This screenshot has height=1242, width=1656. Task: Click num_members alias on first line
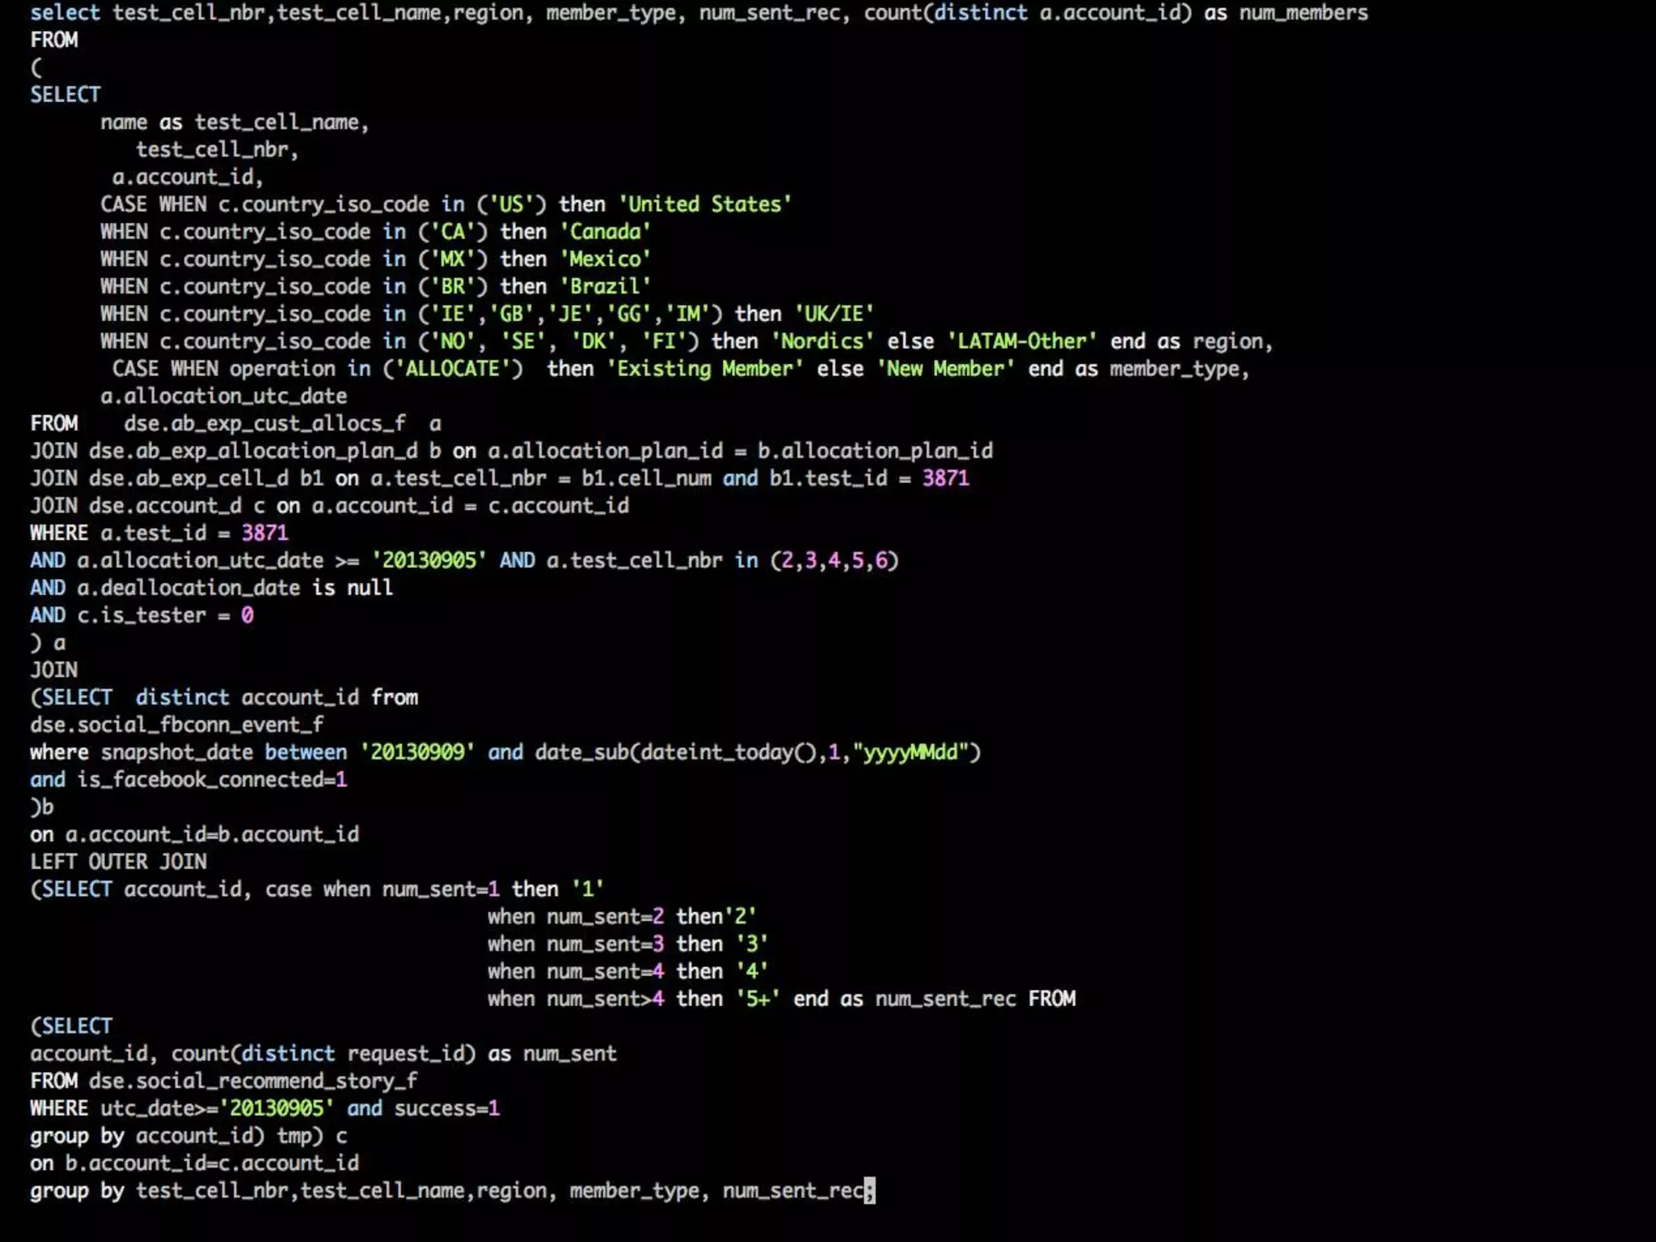pyautogui.click(x=1303, y=13)
